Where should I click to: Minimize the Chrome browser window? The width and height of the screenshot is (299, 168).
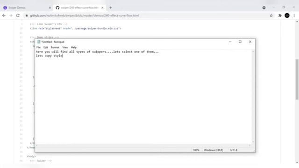coord(274,7)
